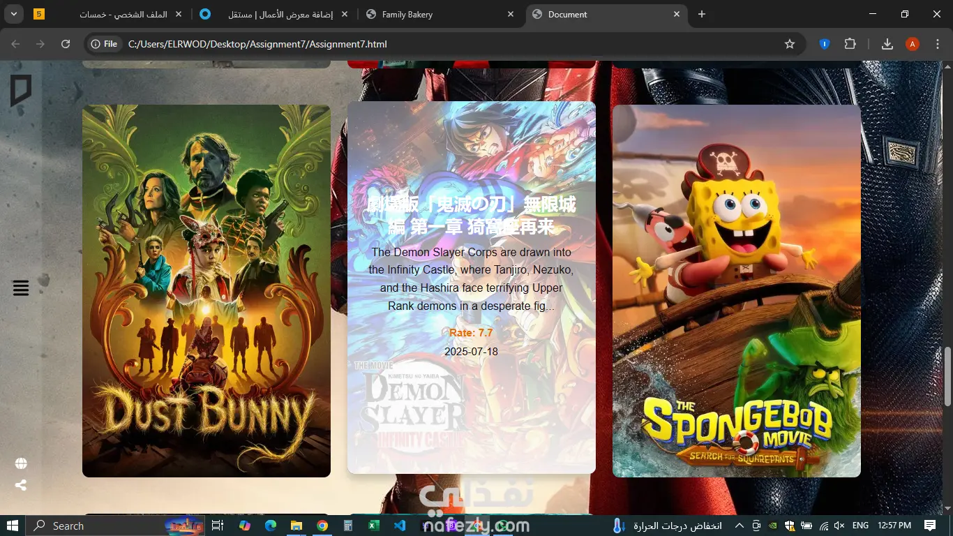This screenshot has width=953, height=536.
Task: Open Chrome downloads
Action: pos(887,44)
